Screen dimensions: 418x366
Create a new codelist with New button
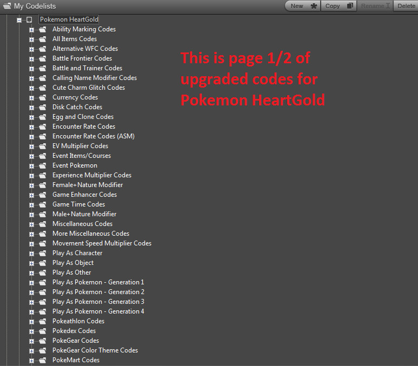tap(303, 6)
